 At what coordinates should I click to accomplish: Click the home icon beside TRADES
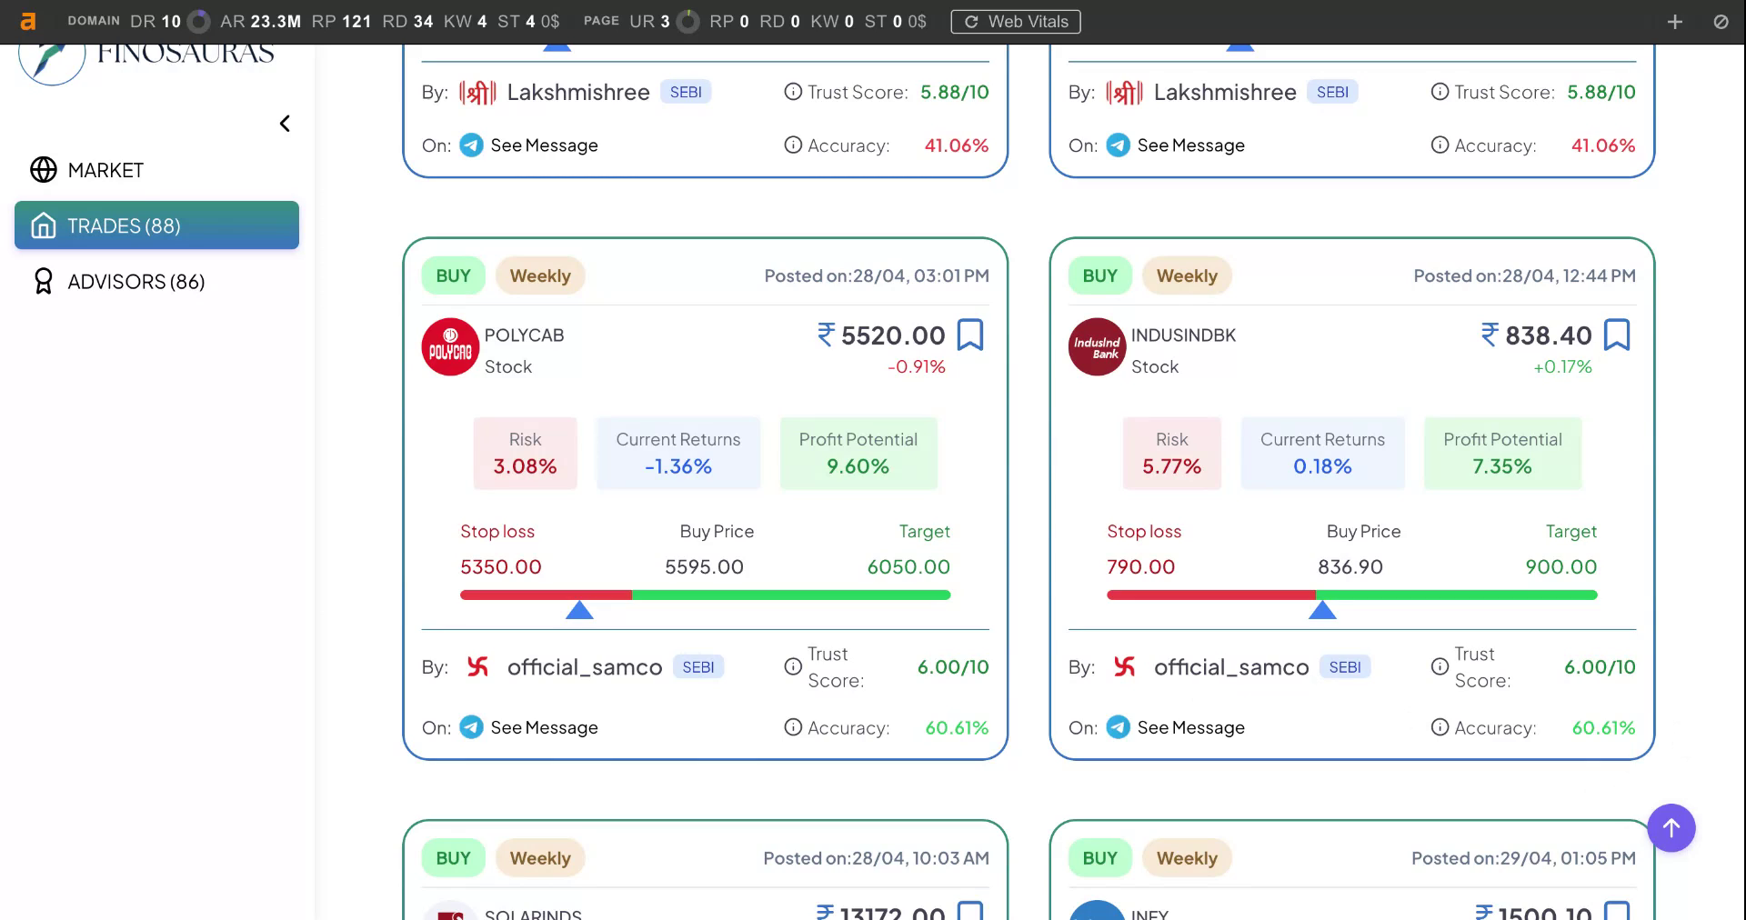(x=44, y=225)
